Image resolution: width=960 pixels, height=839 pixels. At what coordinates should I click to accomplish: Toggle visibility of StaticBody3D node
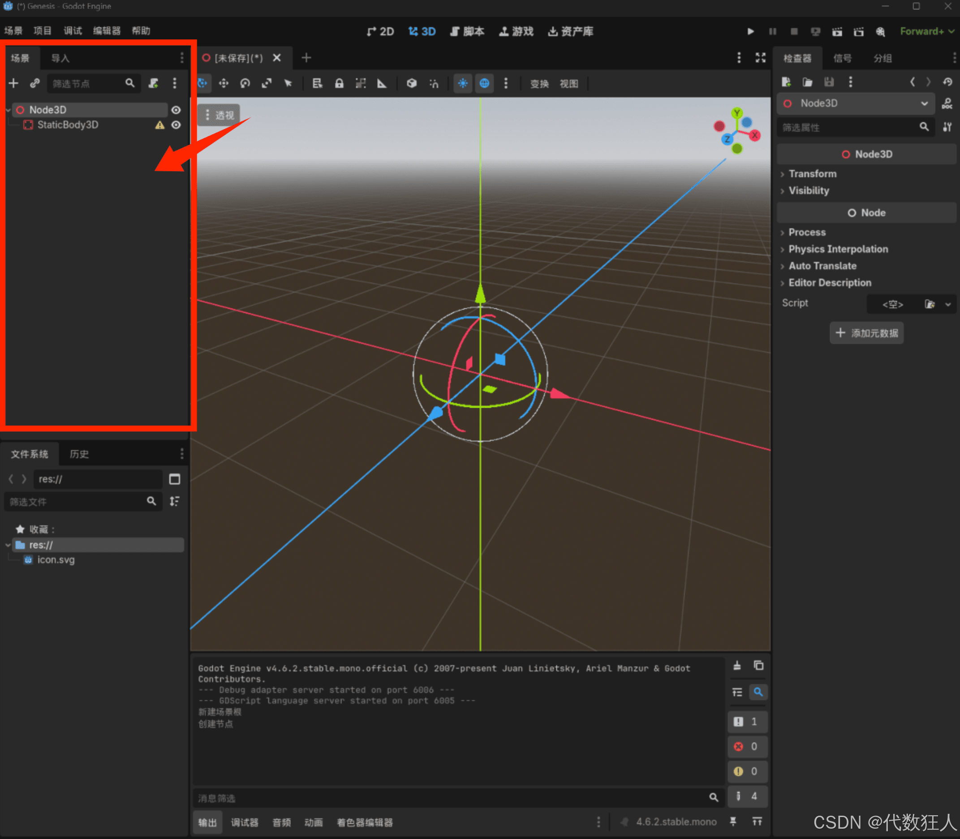pyautogui.click(x=176, y=125)
